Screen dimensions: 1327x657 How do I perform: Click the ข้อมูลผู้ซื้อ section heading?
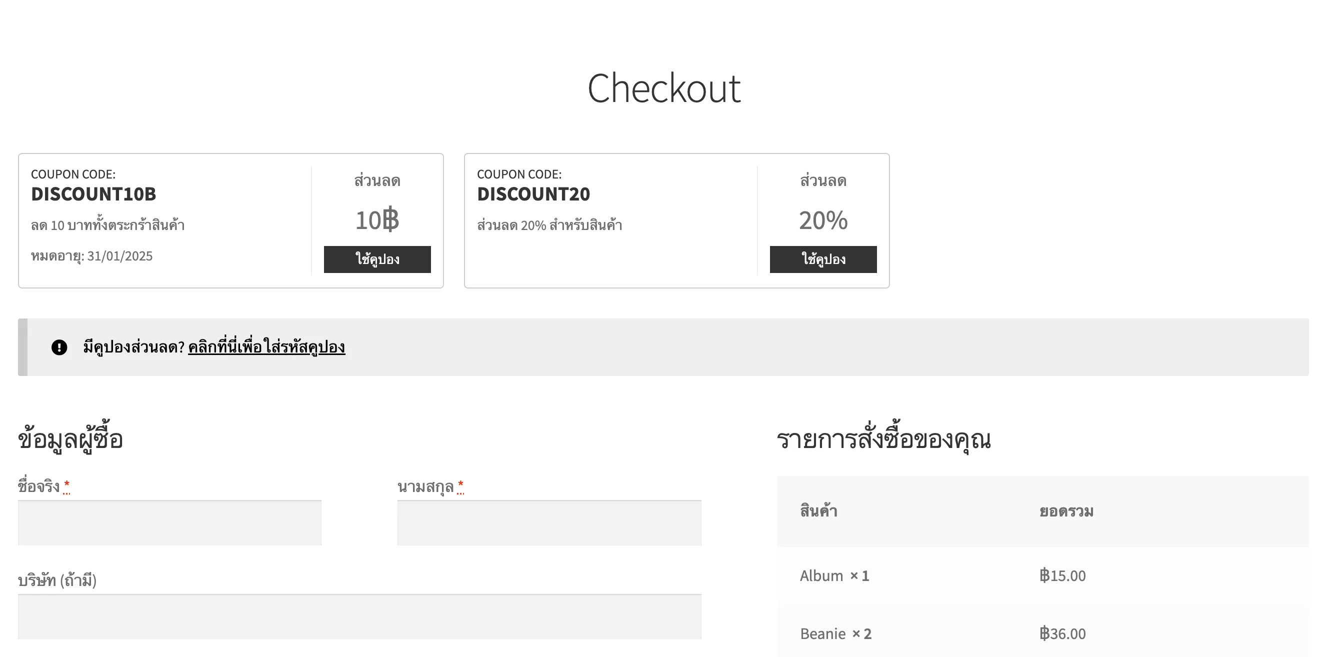70,439
